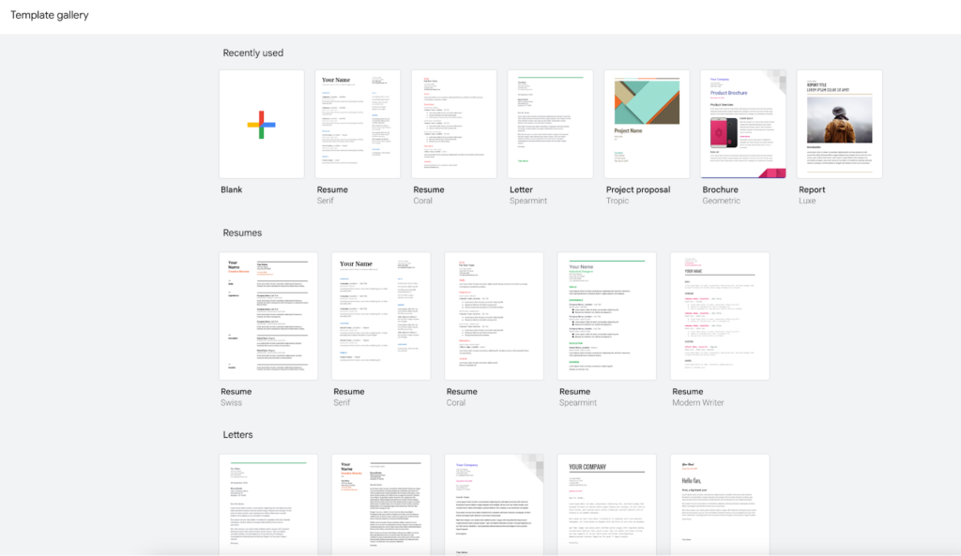Open the Spearmint letter template

tap(550, 123)
